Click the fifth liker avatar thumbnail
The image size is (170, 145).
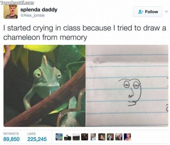coord(93,137)
